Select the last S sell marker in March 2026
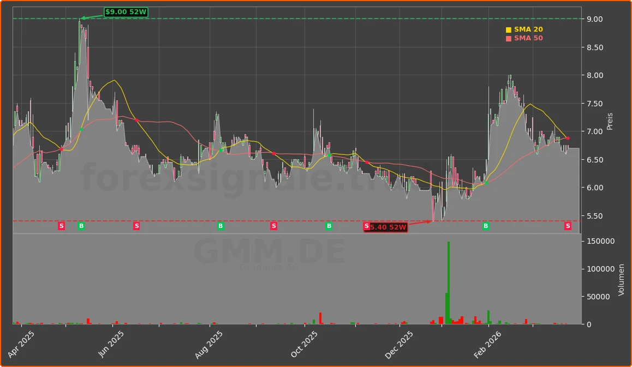The height and width of the screenshot is (367, 632). 568,226
